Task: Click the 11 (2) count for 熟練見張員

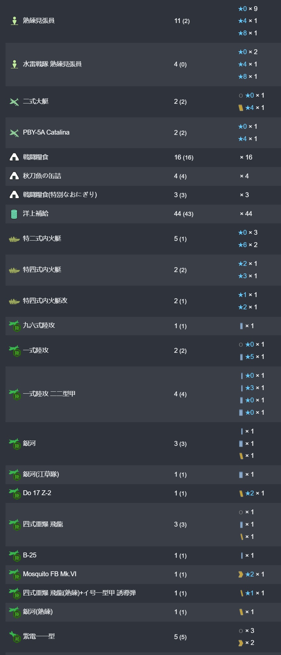Action: 182,21
